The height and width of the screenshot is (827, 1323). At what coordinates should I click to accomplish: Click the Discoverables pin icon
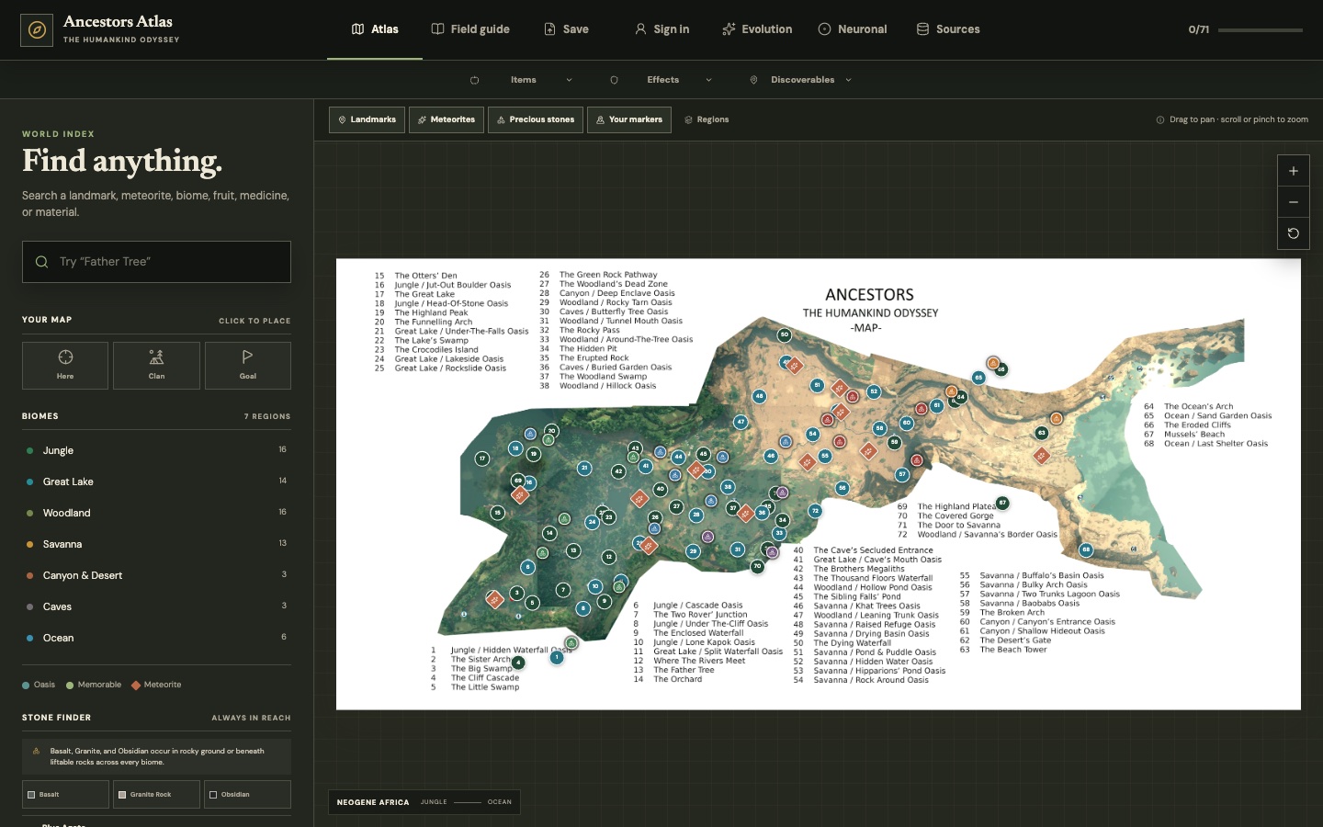[x=753, y=80]
